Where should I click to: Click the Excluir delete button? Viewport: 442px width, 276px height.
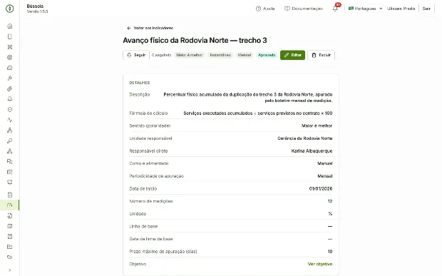pos(321,55)
